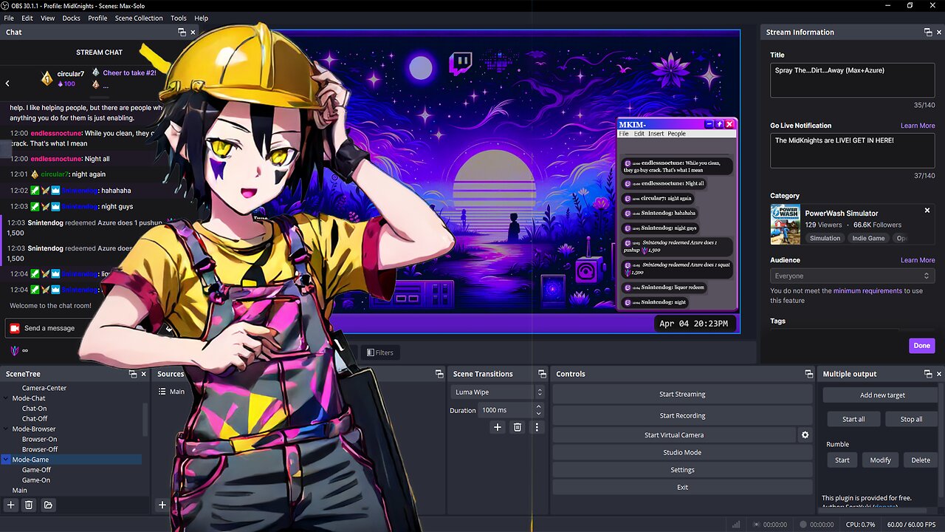The image size is (945, 532).
Task: Open the Edit menu
Action: coord(27,18)
